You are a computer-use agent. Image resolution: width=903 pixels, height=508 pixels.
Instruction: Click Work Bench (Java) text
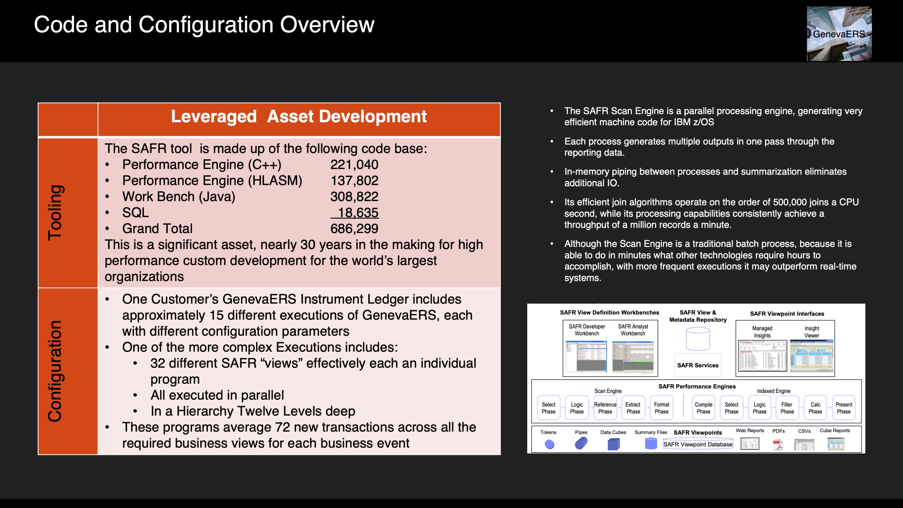point(179,197)
